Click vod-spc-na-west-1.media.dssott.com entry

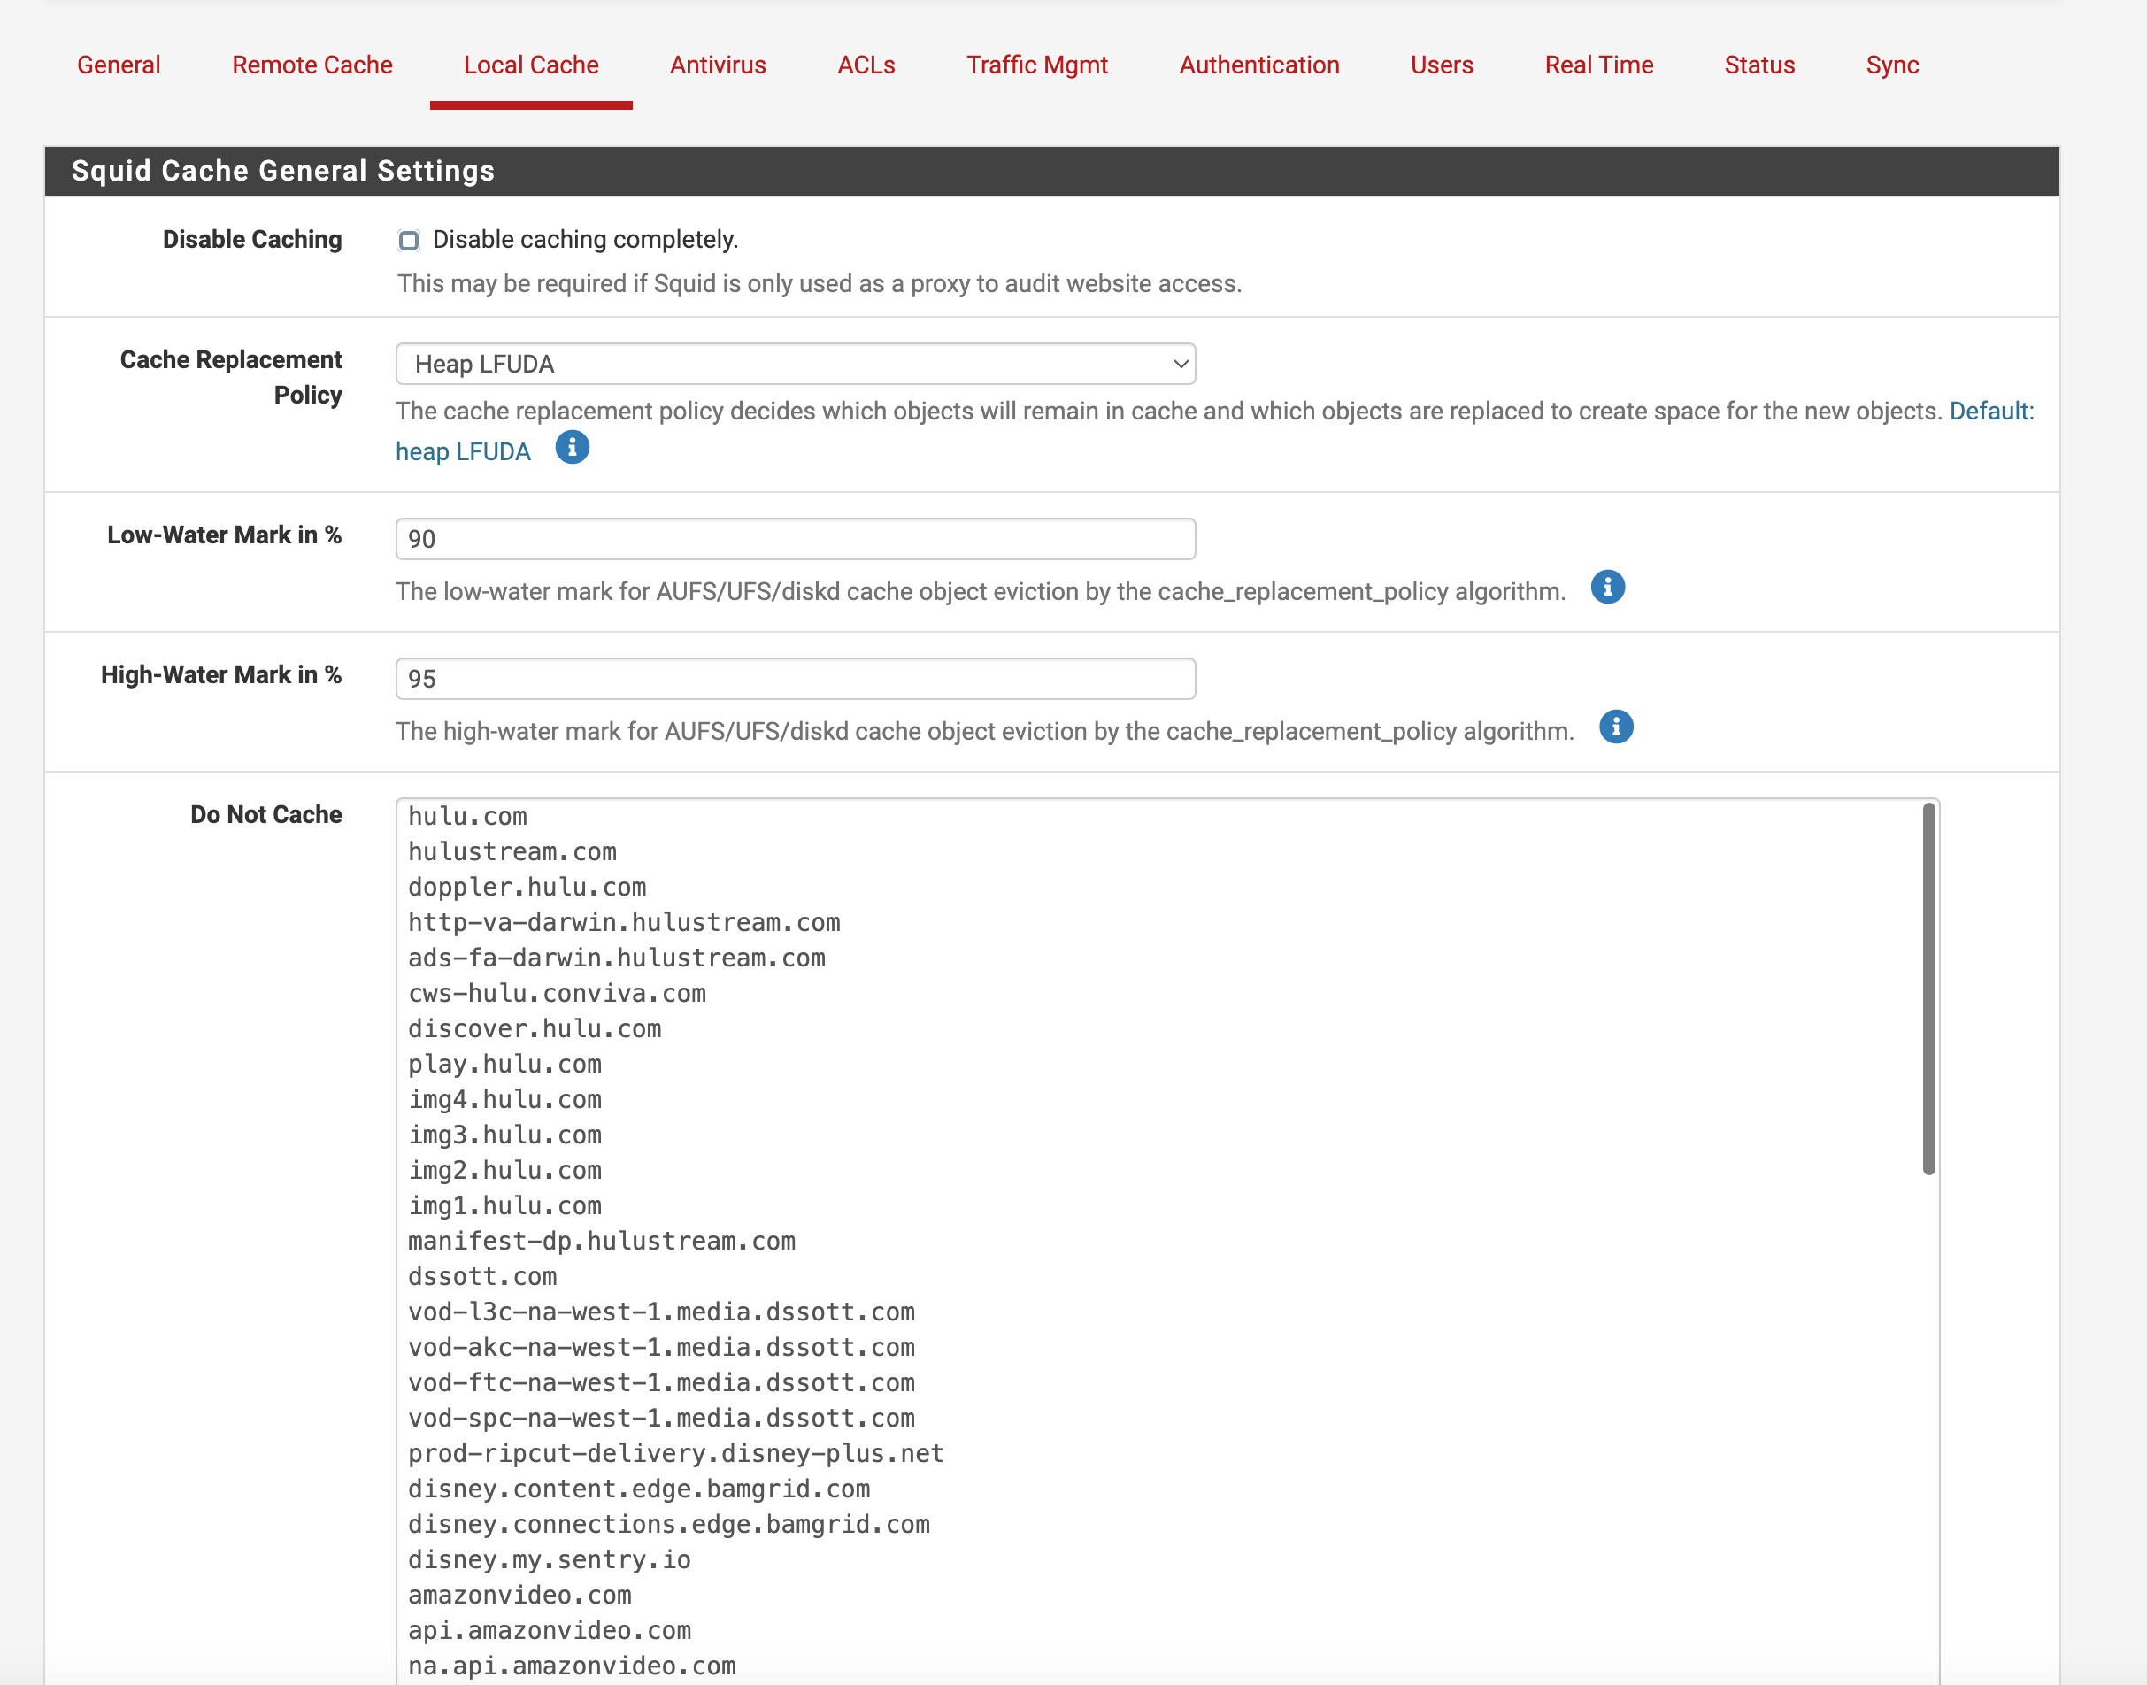(661, 1420)
